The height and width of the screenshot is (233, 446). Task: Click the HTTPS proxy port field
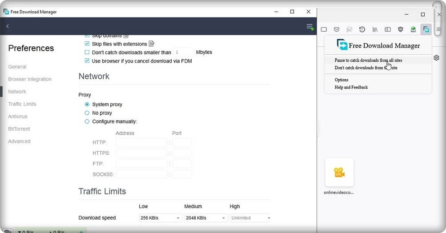[x=182, y=153]
